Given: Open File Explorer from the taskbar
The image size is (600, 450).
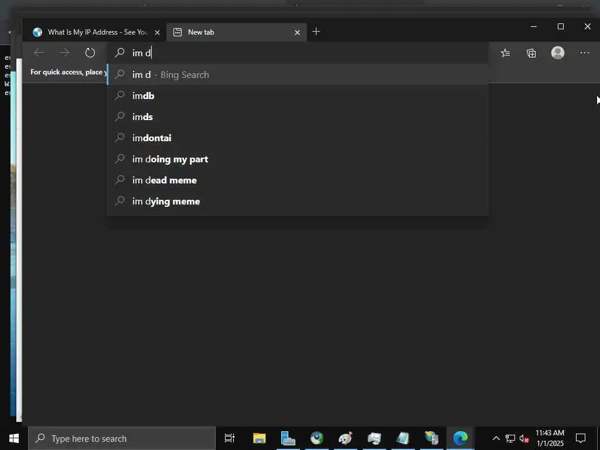Looking at the screenshot, I should pos(259,438).
